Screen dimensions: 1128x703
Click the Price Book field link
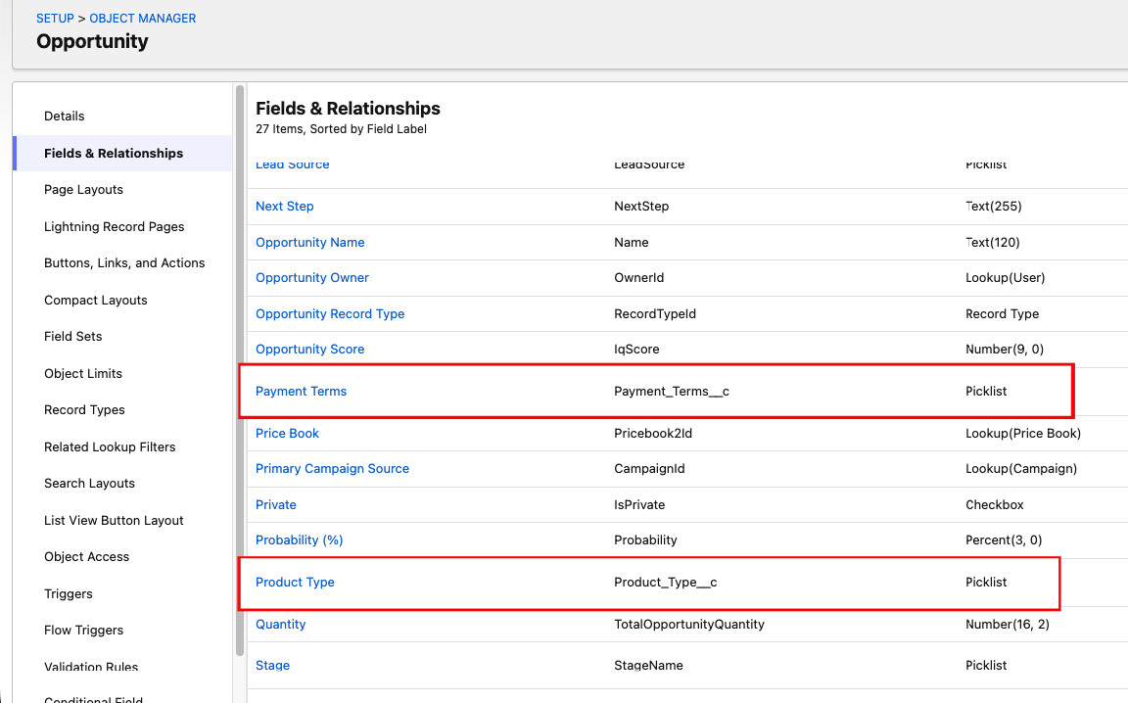[287, 433]
